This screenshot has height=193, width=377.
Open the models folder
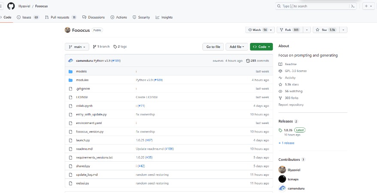81,71
